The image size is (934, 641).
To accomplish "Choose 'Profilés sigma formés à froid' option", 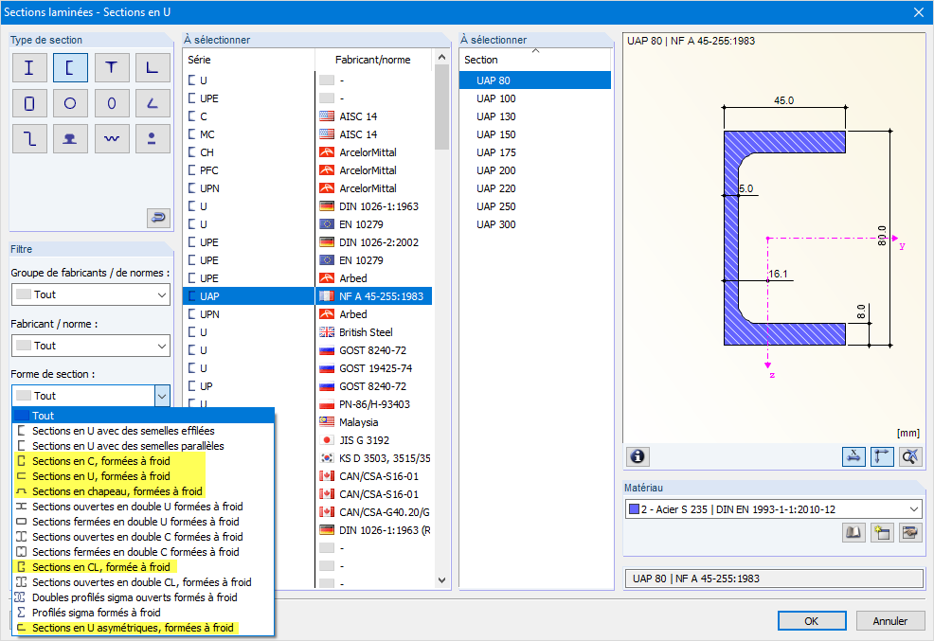I will pyautogui.click(x=96, y=613).
